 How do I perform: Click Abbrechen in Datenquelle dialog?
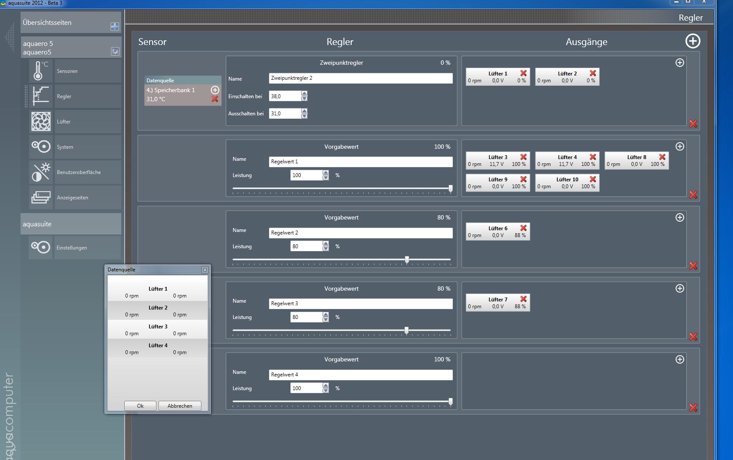[180, 406]
